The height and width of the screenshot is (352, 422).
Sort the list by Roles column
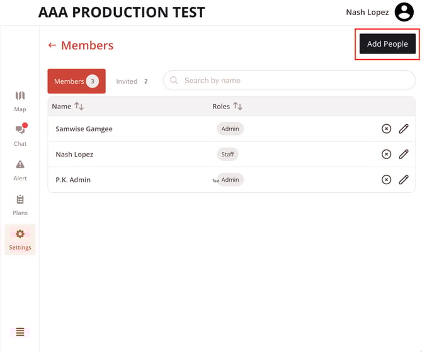click(x=237, y=107)
